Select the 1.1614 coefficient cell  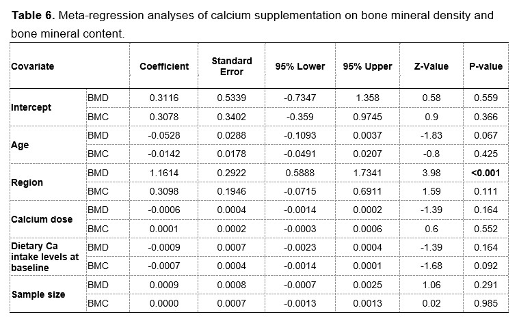(164, 173)
